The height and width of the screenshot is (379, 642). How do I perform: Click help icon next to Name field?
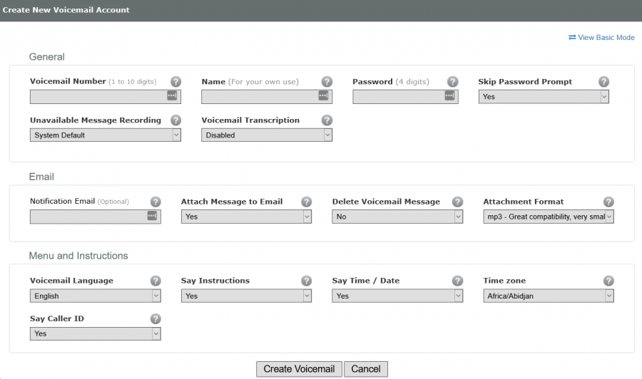point(327,81)
